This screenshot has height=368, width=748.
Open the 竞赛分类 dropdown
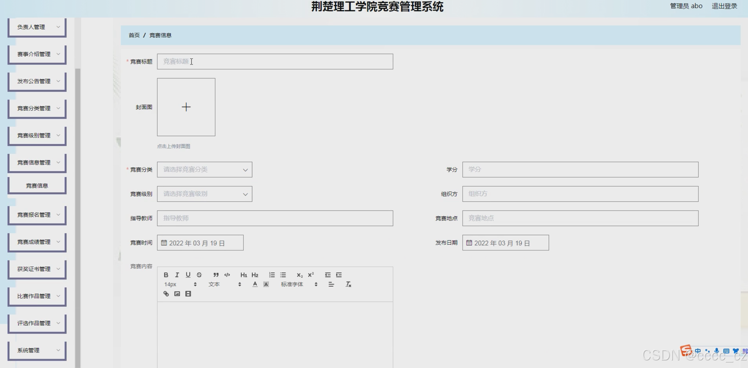click(x=204, y=170)
